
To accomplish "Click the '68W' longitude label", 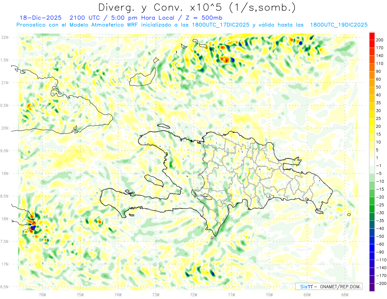I will pos(345,294).
